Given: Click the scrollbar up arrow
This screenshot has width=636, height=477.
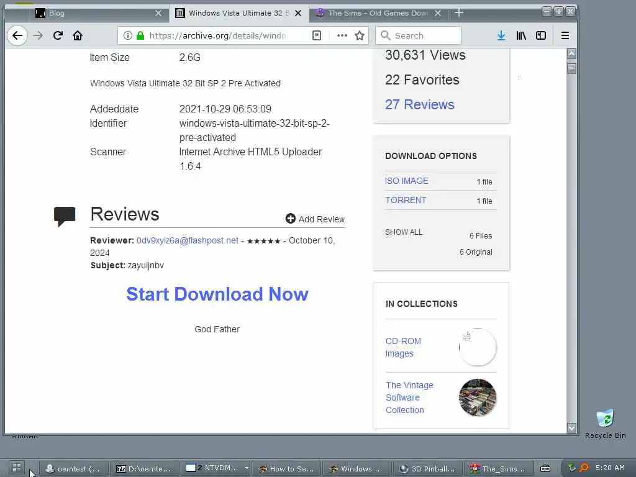Looking at the screenshot, I should [x=571, y=53].
